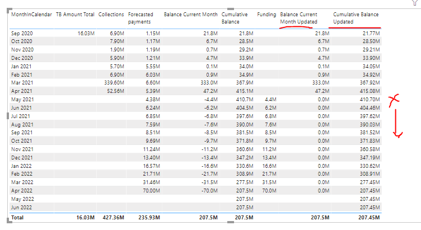
Task: Click Cumulative Balance Updated 21.77M value
Action: [371, 33]
